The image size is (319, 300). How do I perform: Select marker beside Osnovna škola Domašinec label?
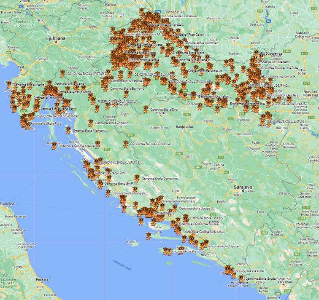(x=157, y=16)
